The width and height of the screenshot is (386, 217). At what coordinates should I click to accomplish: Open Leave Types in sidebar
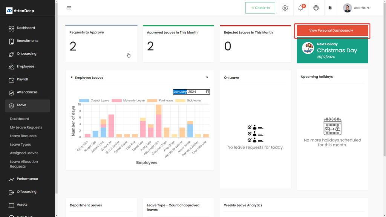20,145
